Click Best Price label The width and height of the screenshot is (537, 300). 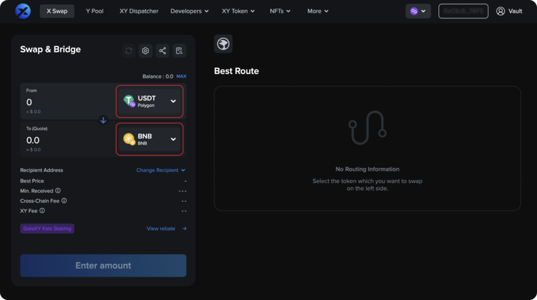[x=32, y=181]
